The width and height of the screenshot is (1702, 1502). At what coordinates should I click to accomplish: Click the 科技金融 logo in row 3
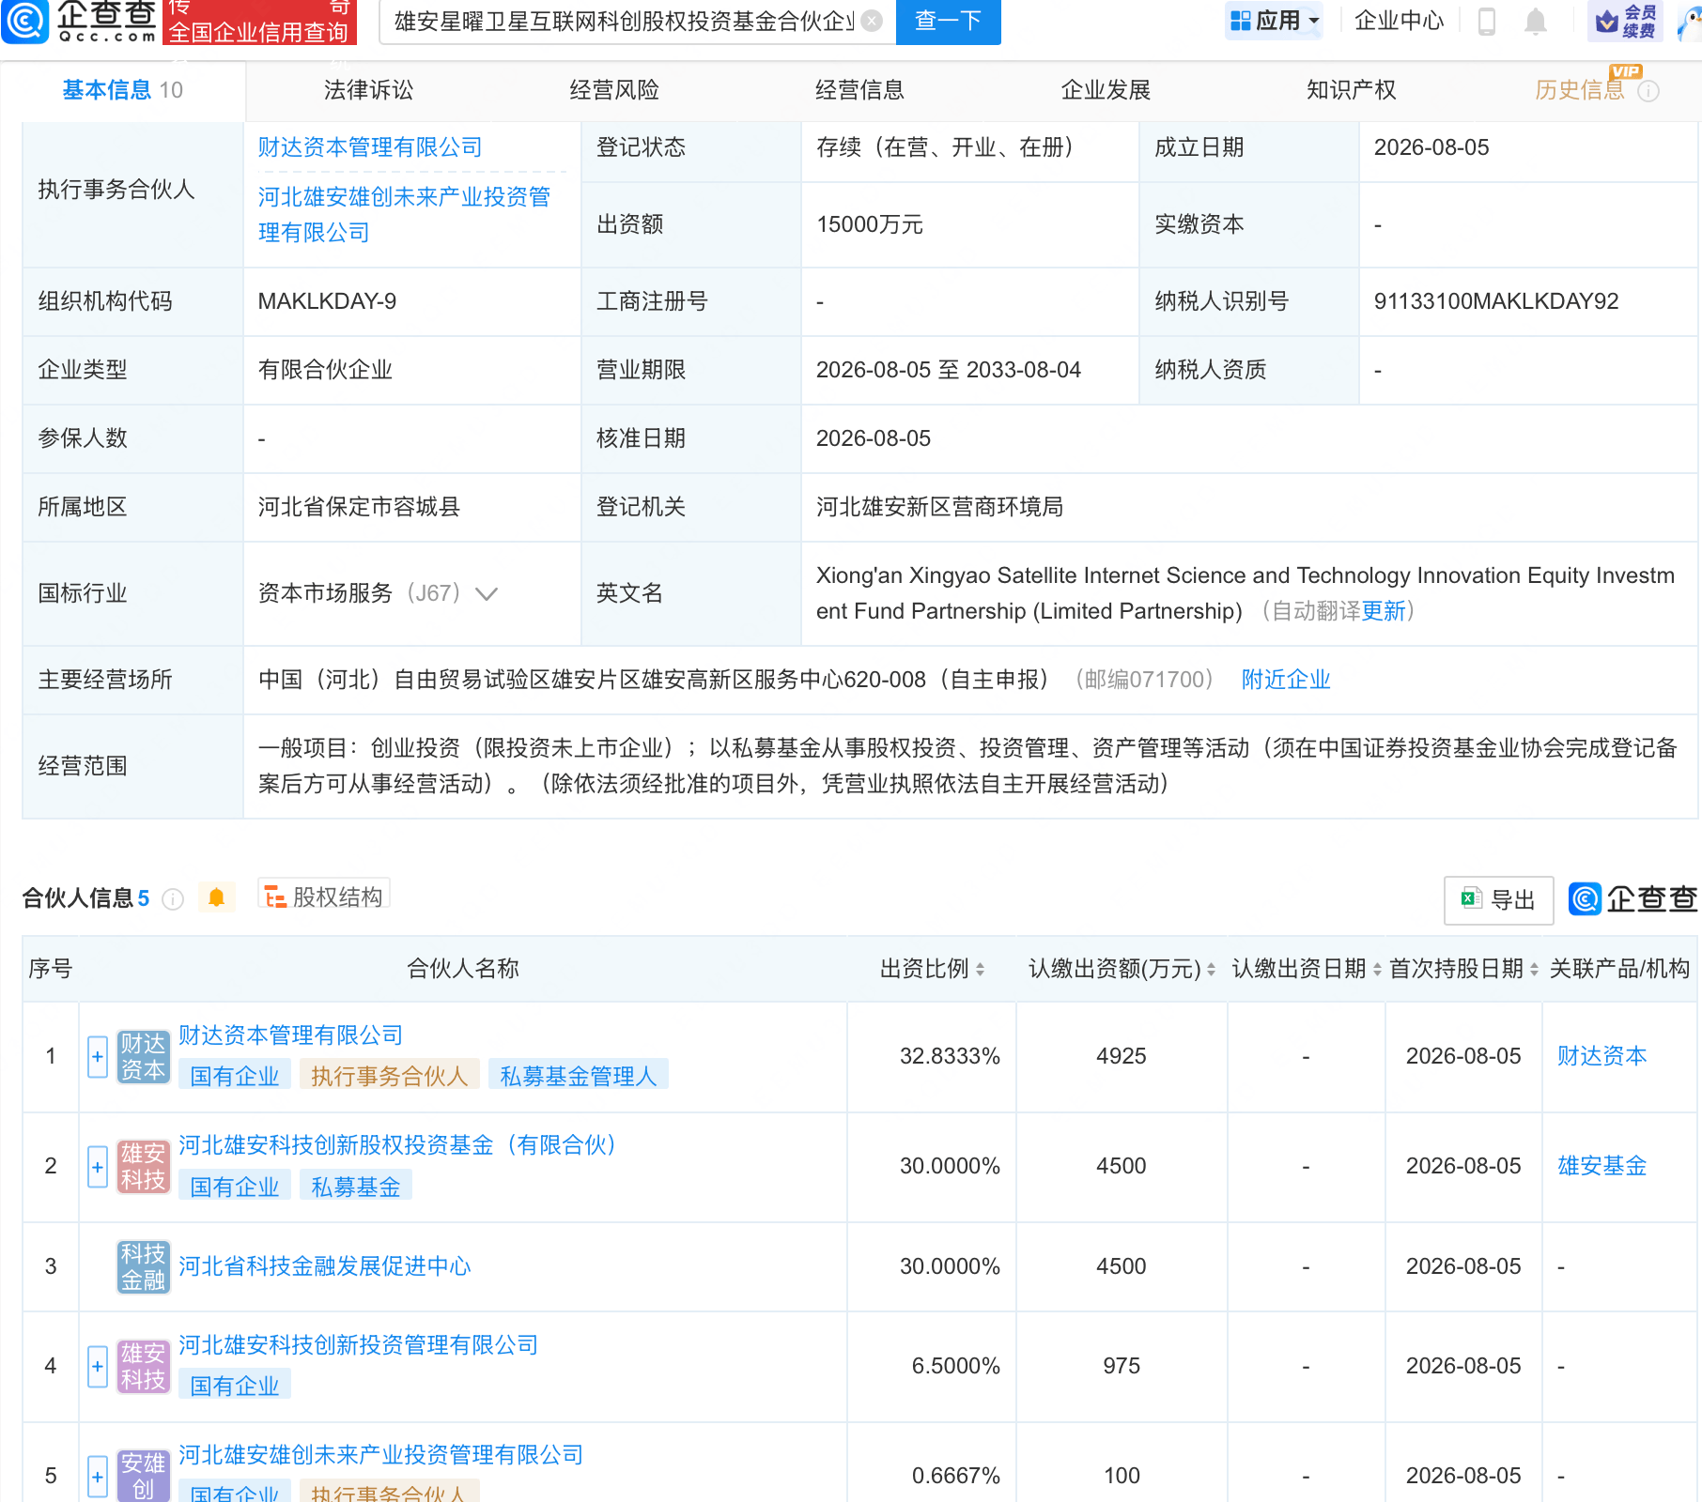point(144,1267)
